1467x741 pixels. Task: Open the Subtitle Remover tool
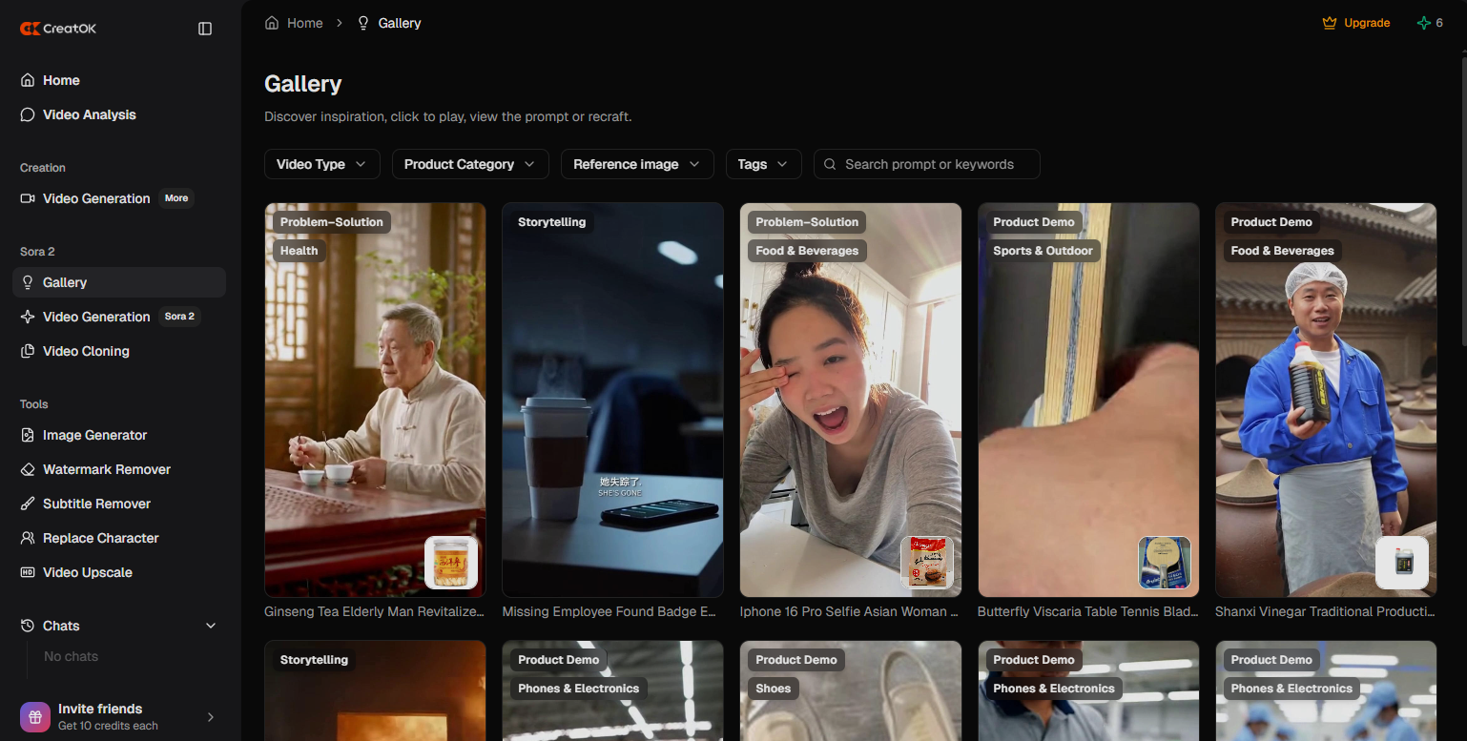pos(96,504)
